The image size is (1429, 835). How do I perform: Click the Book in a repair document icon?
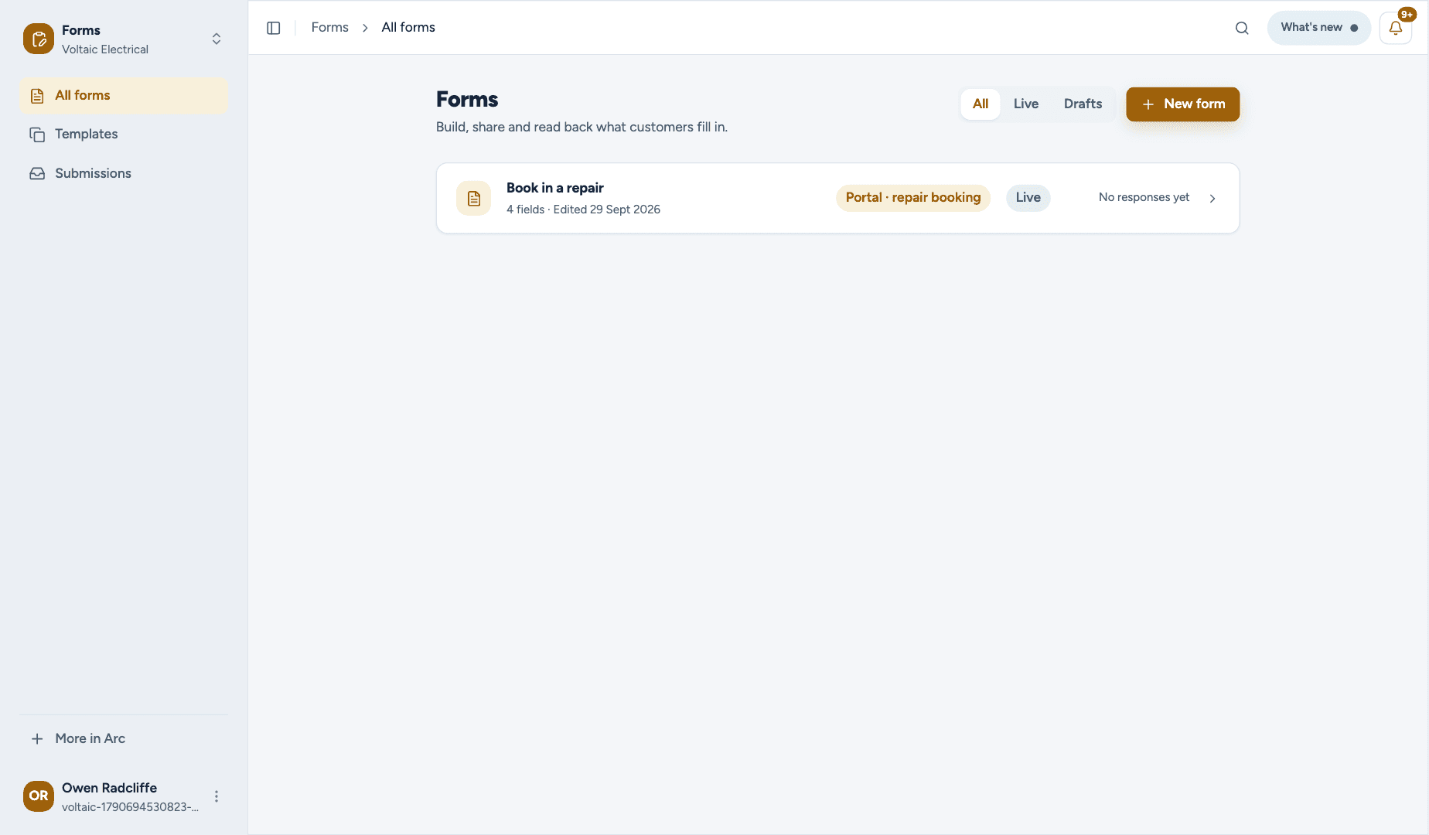pos(474,198)
